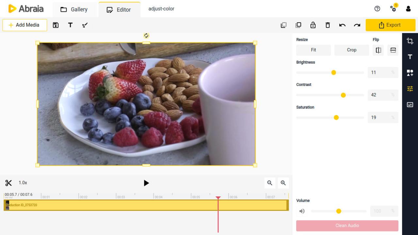Select the Text tool in the top toolbar
This screenshot has height=235, width=418.
[x=70, y=25]
